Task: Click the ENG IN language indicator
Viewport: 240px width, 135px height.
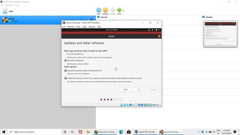Action: click(218, 132)
